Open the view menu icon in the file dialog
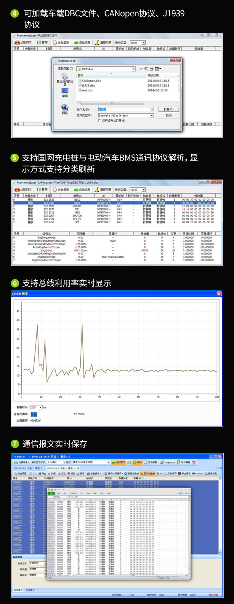 [158, 69]
